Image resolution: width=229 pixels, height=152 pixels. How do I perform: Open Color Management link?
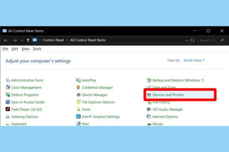(26, 87)
